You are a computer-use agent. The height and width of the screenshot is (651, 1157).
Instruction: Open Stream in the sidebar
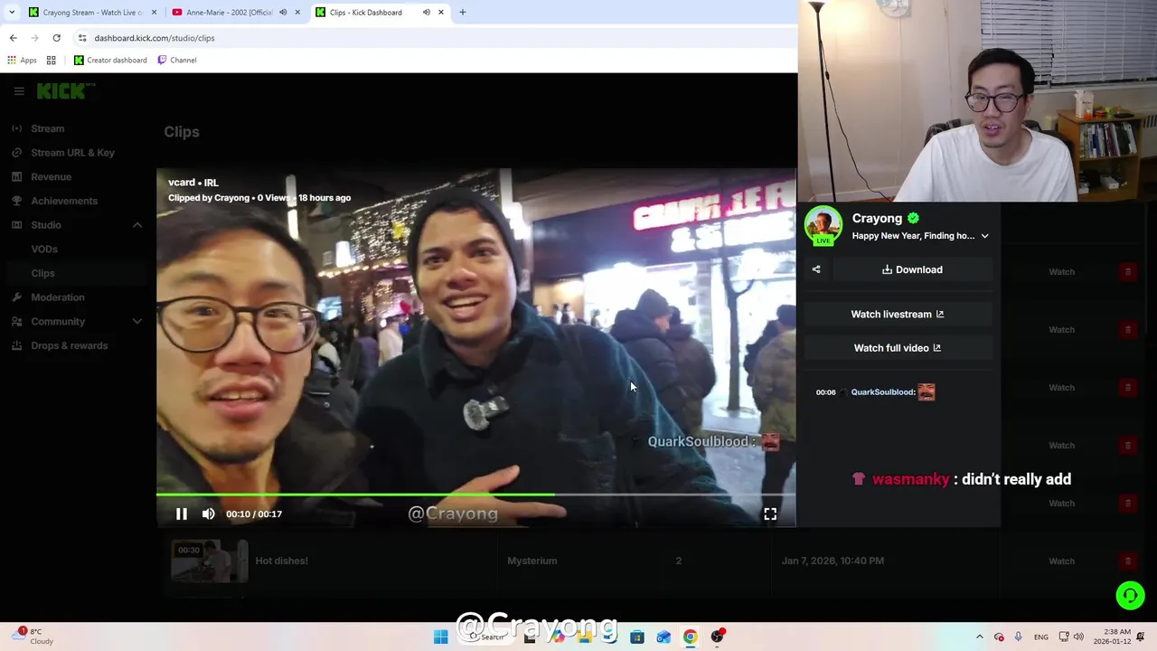(47, 128)
